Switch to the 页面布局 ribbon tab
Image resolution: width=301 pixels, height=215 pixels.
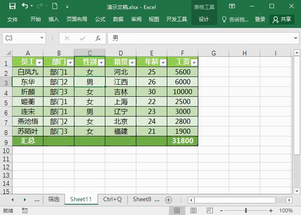point(77,19)
